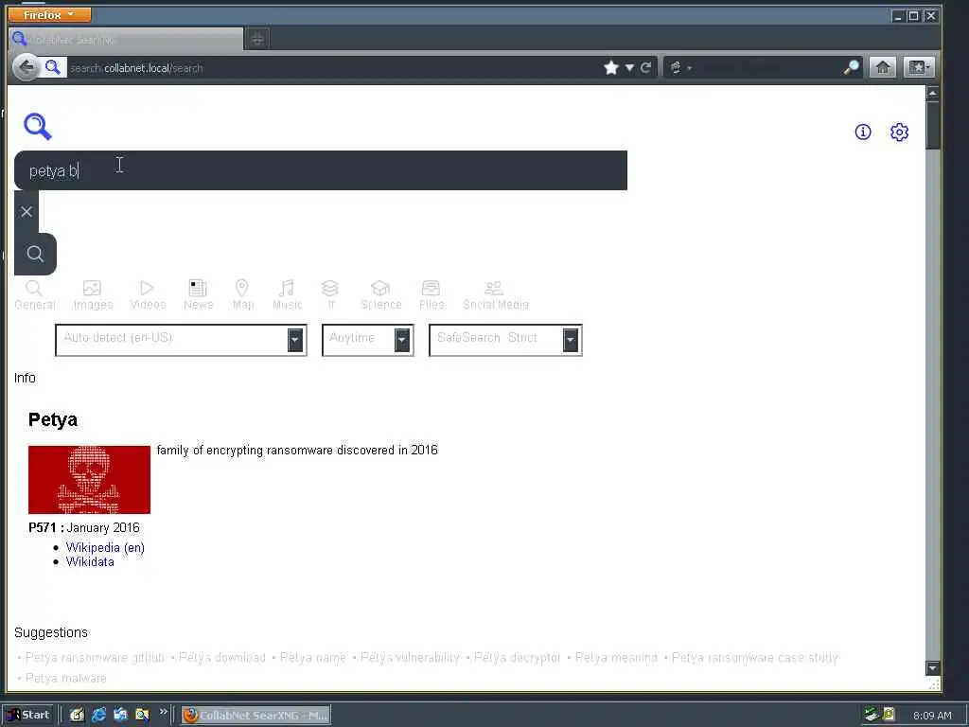969x727 pixels.
Task: Open the Wikidata link
Action: click(x=90, y=562)
